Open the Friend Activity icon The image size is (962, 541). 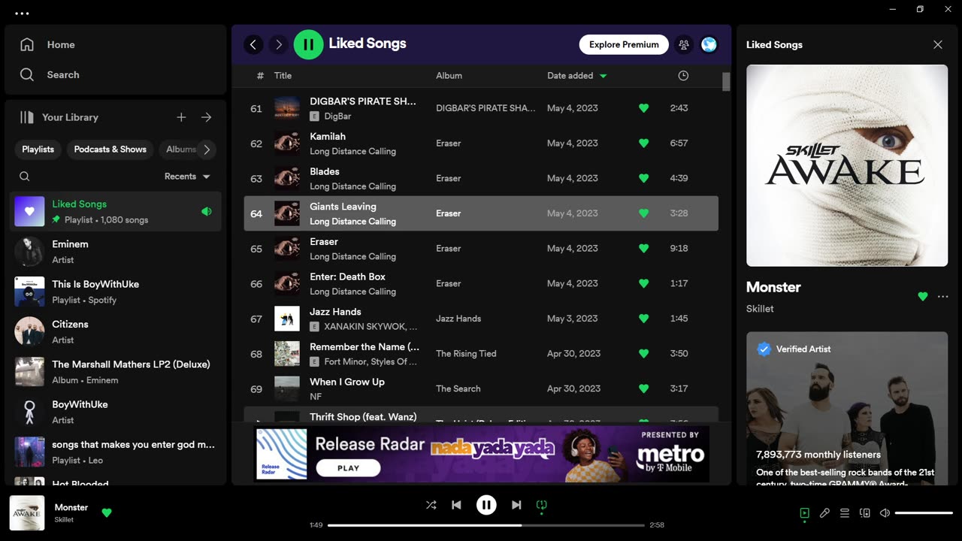coord(684,44)
